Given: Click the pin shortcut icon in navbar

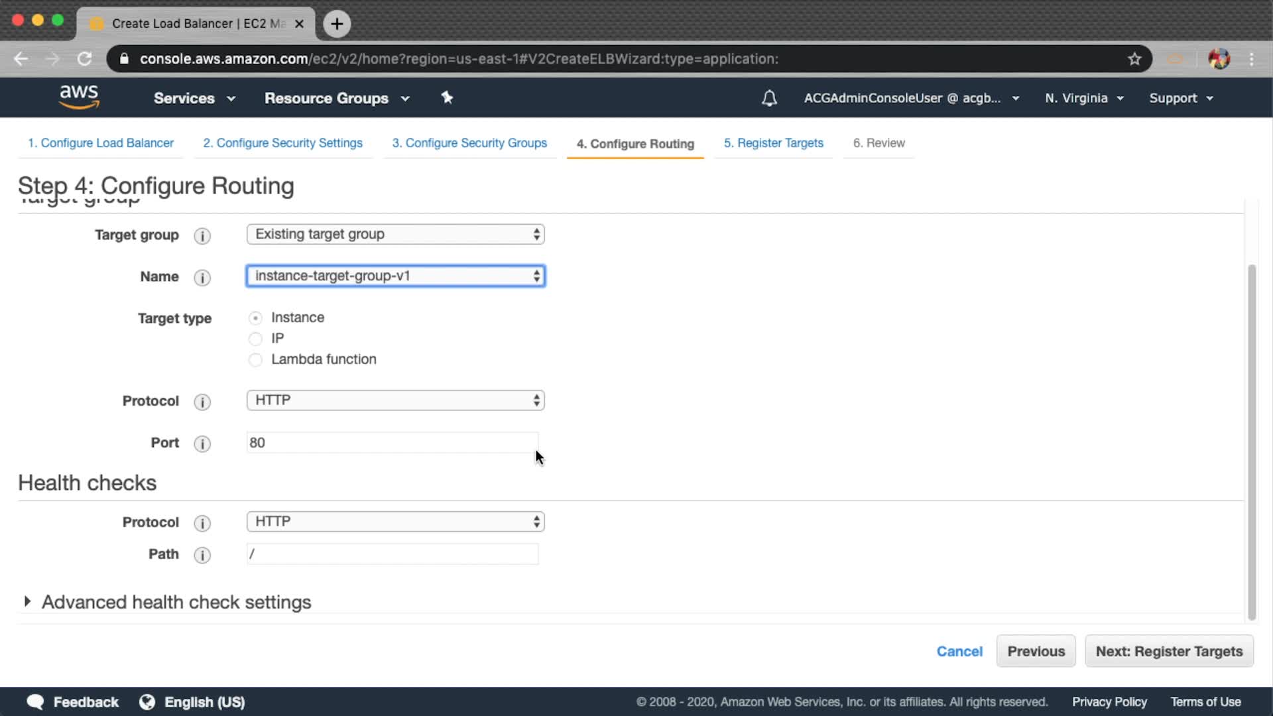Looking at the screenshot, I should pyautogui.click(x=447, y=97).
